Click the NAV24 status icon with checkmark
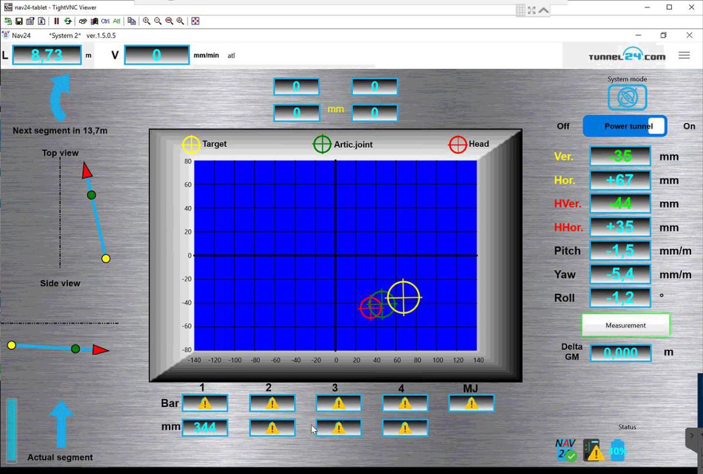The height and width of the screenshot is (474, 703). (x=565, y=450)
